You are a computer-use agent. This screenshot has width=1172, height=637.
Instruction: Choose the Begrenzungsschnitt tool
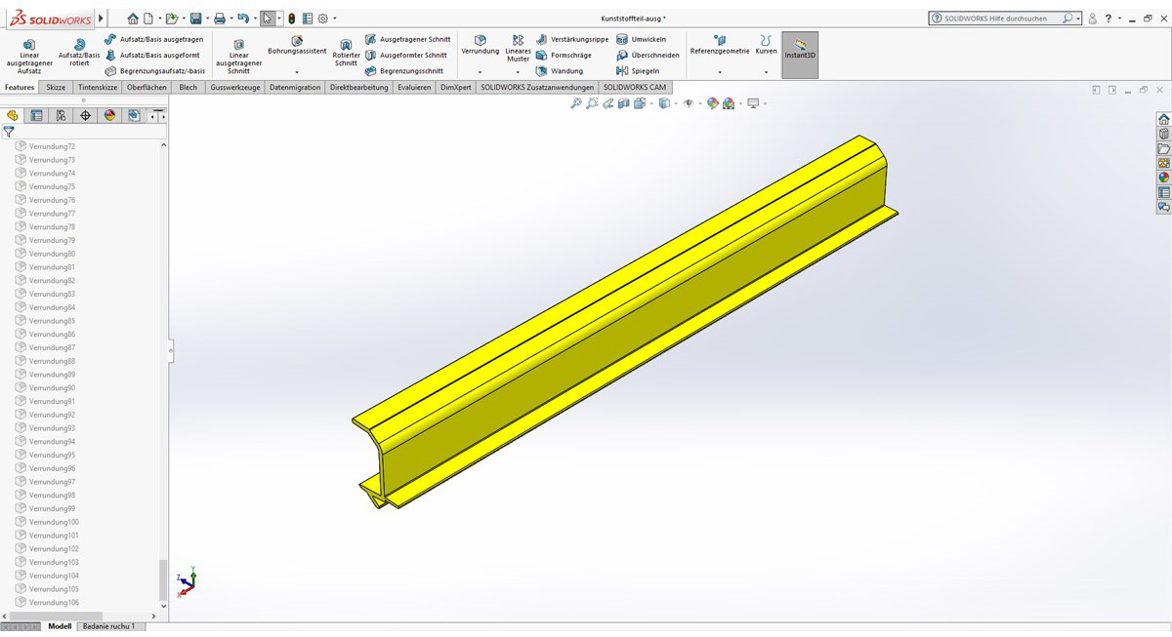tap(404, 70)
